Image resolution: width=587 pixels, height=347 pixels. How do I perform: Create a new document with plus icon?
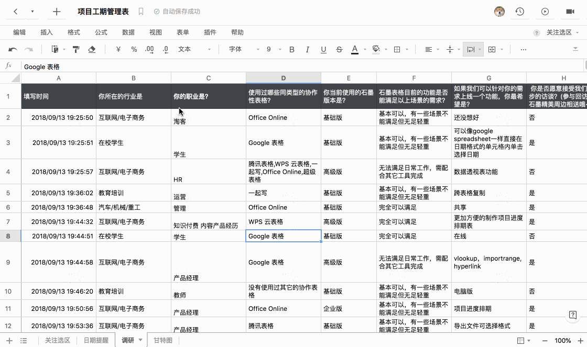(x=57, y=12)
